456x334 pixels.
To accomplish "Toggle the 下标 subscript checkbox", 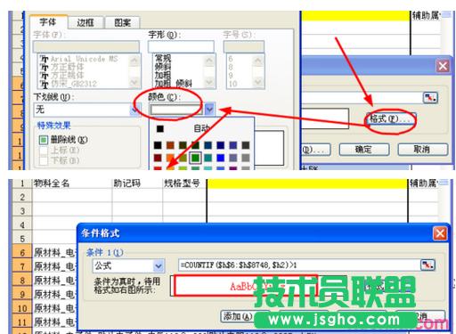I will tap(44, 160).
